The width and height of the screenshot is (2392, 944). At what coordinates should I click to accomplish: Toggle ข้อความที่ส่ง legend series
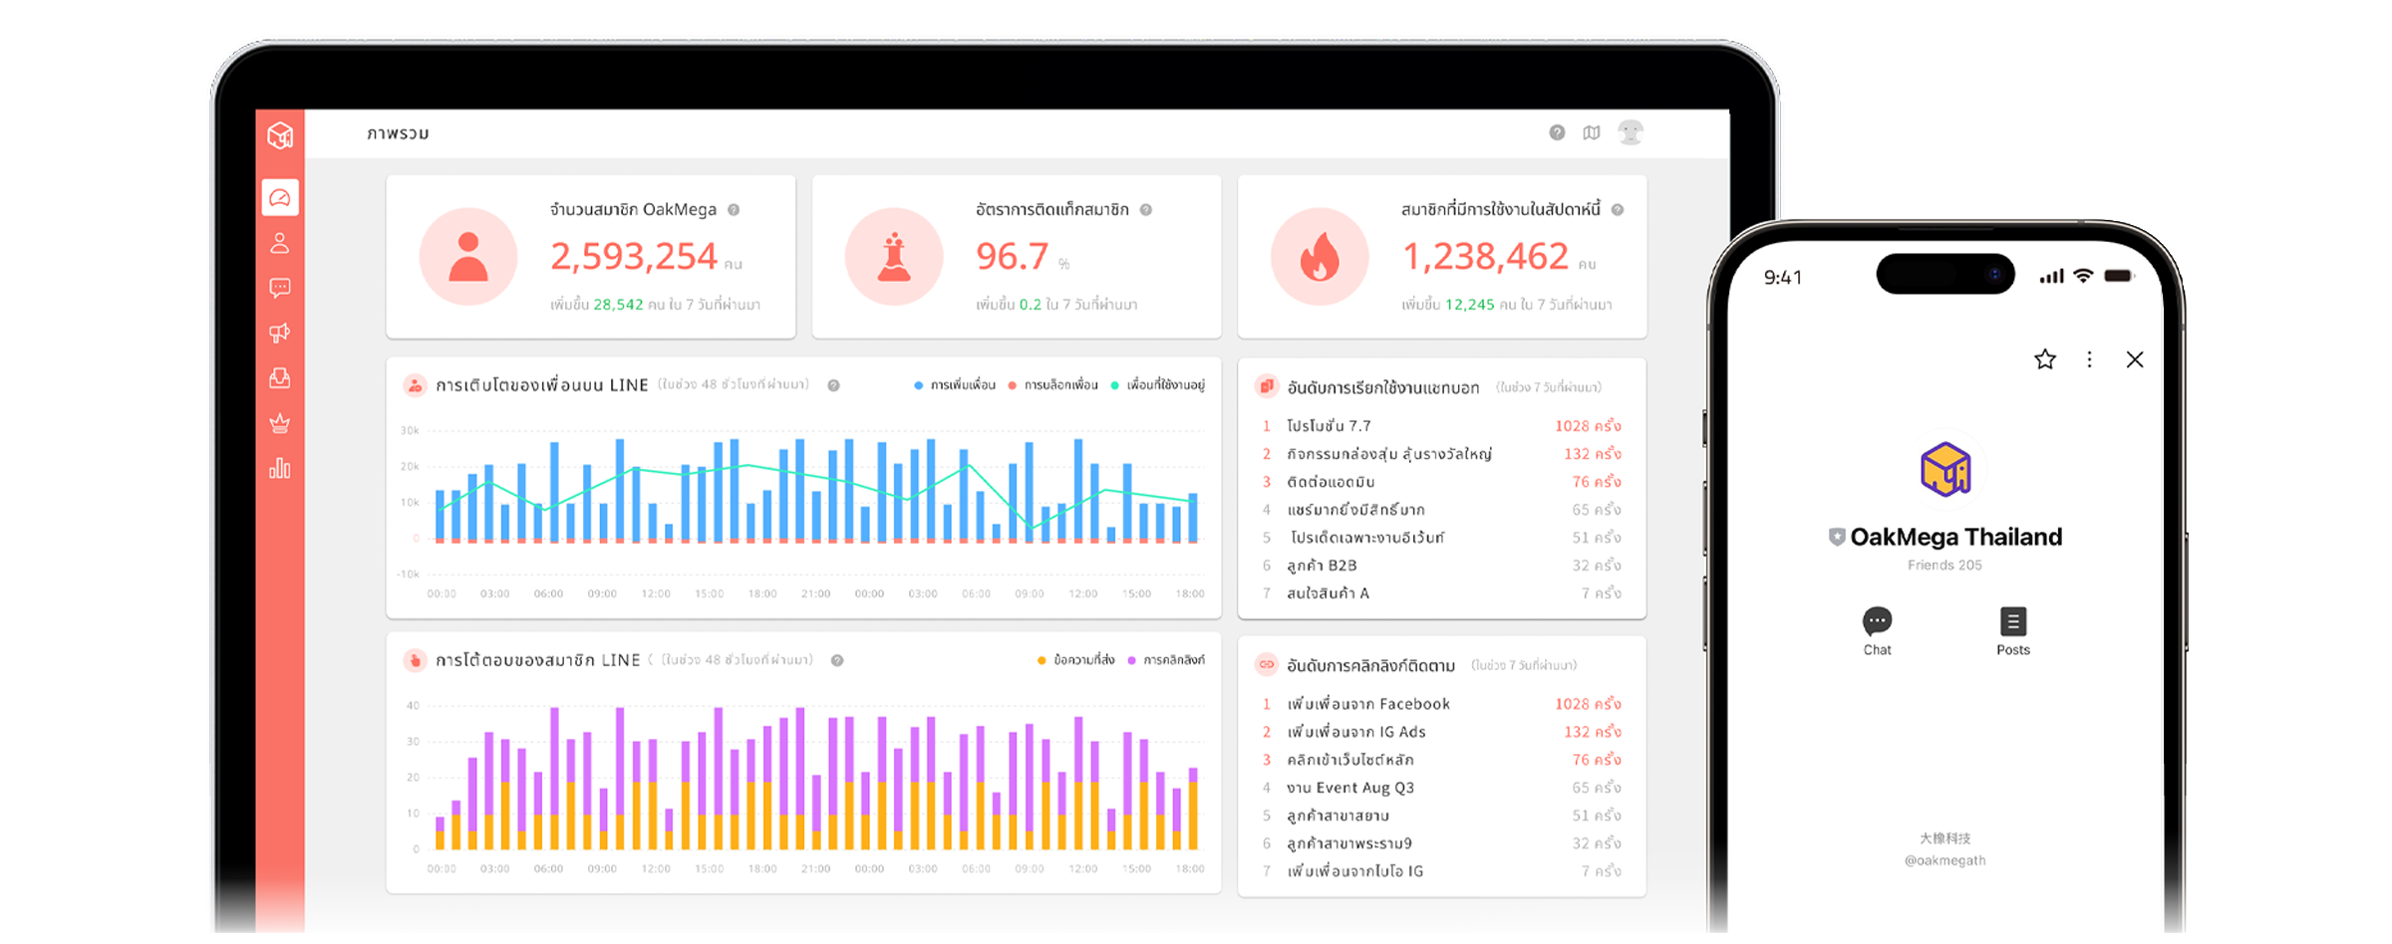[1076, 660]
